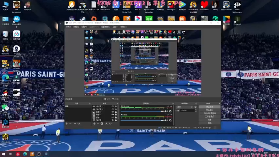279x157 pixels.
Task: Open source properties gear in Sources toolbar
Action: pos(102,124)
